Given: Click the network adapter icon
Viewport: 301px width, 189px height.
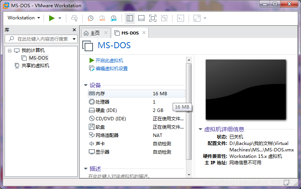Looking at the screenshot, I should tap(91, 135).
